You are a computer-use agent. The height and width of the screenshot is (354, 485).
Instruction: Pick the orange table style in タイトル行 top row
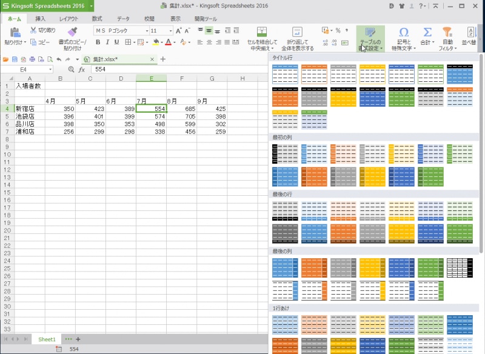click(313, 75)
